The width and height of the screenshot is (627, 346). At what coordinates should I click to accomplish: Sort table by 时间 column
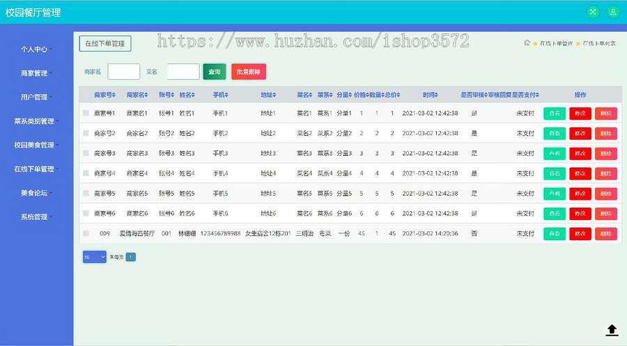click(431, 95)
